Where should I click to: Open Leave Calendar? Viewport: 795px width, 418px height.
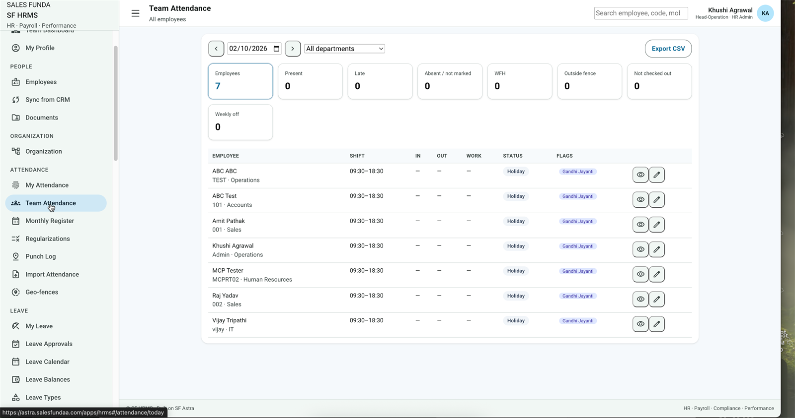click(x=56, y=361)
